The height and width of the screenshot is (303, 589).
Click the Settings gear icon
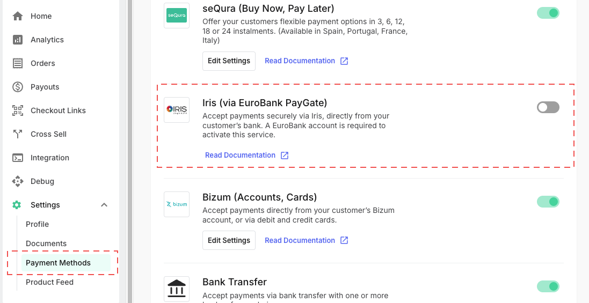[17, 205]
